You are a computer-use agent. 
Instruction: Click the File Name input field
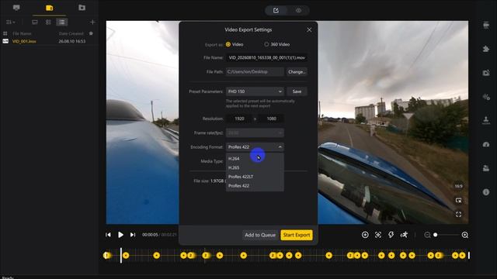pos(266,57)
